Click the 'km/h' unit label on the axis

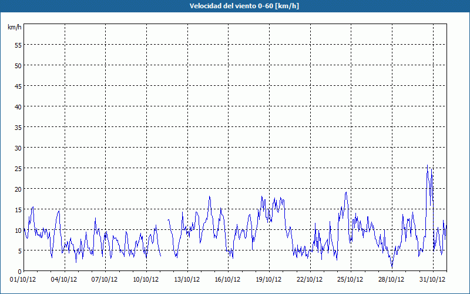point(15,27)
